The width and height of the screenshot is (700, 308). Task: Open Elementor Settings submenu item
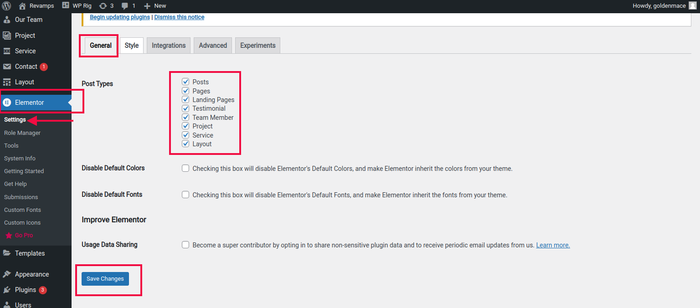pos(15,120)
